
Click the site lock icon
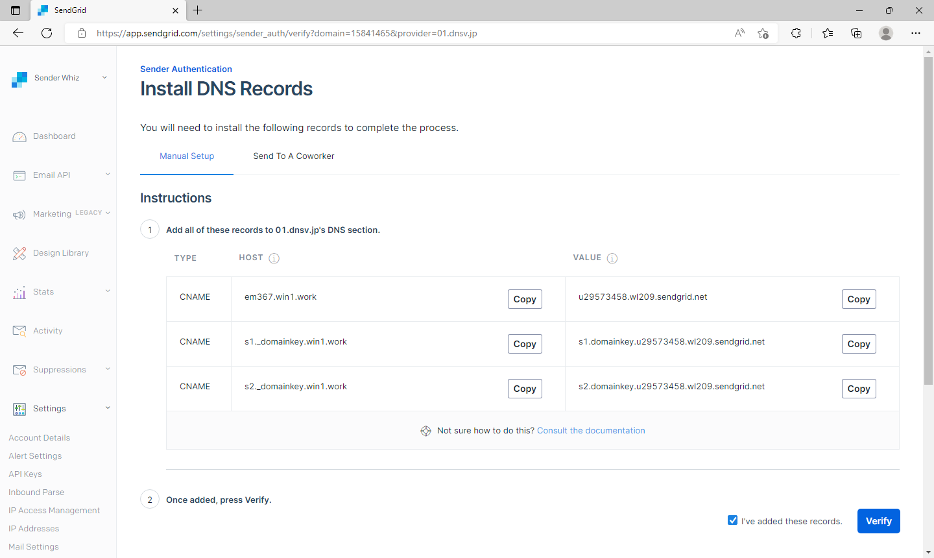point(82,33)
